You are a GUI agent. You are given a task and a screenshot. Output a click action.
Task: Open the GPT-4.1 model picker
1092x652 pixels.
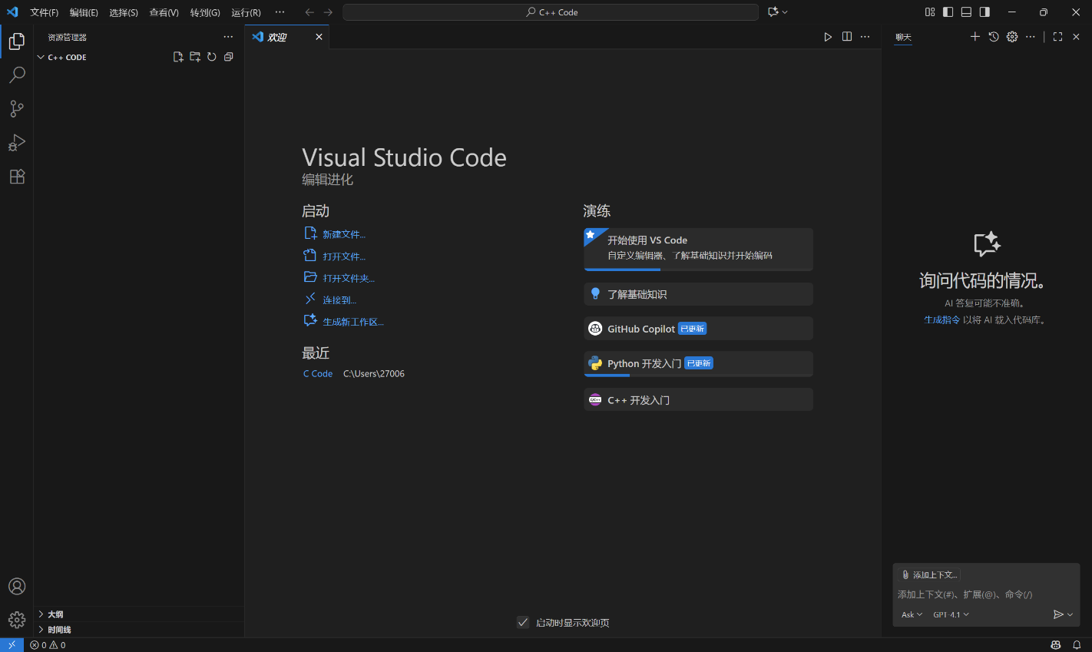951,614
